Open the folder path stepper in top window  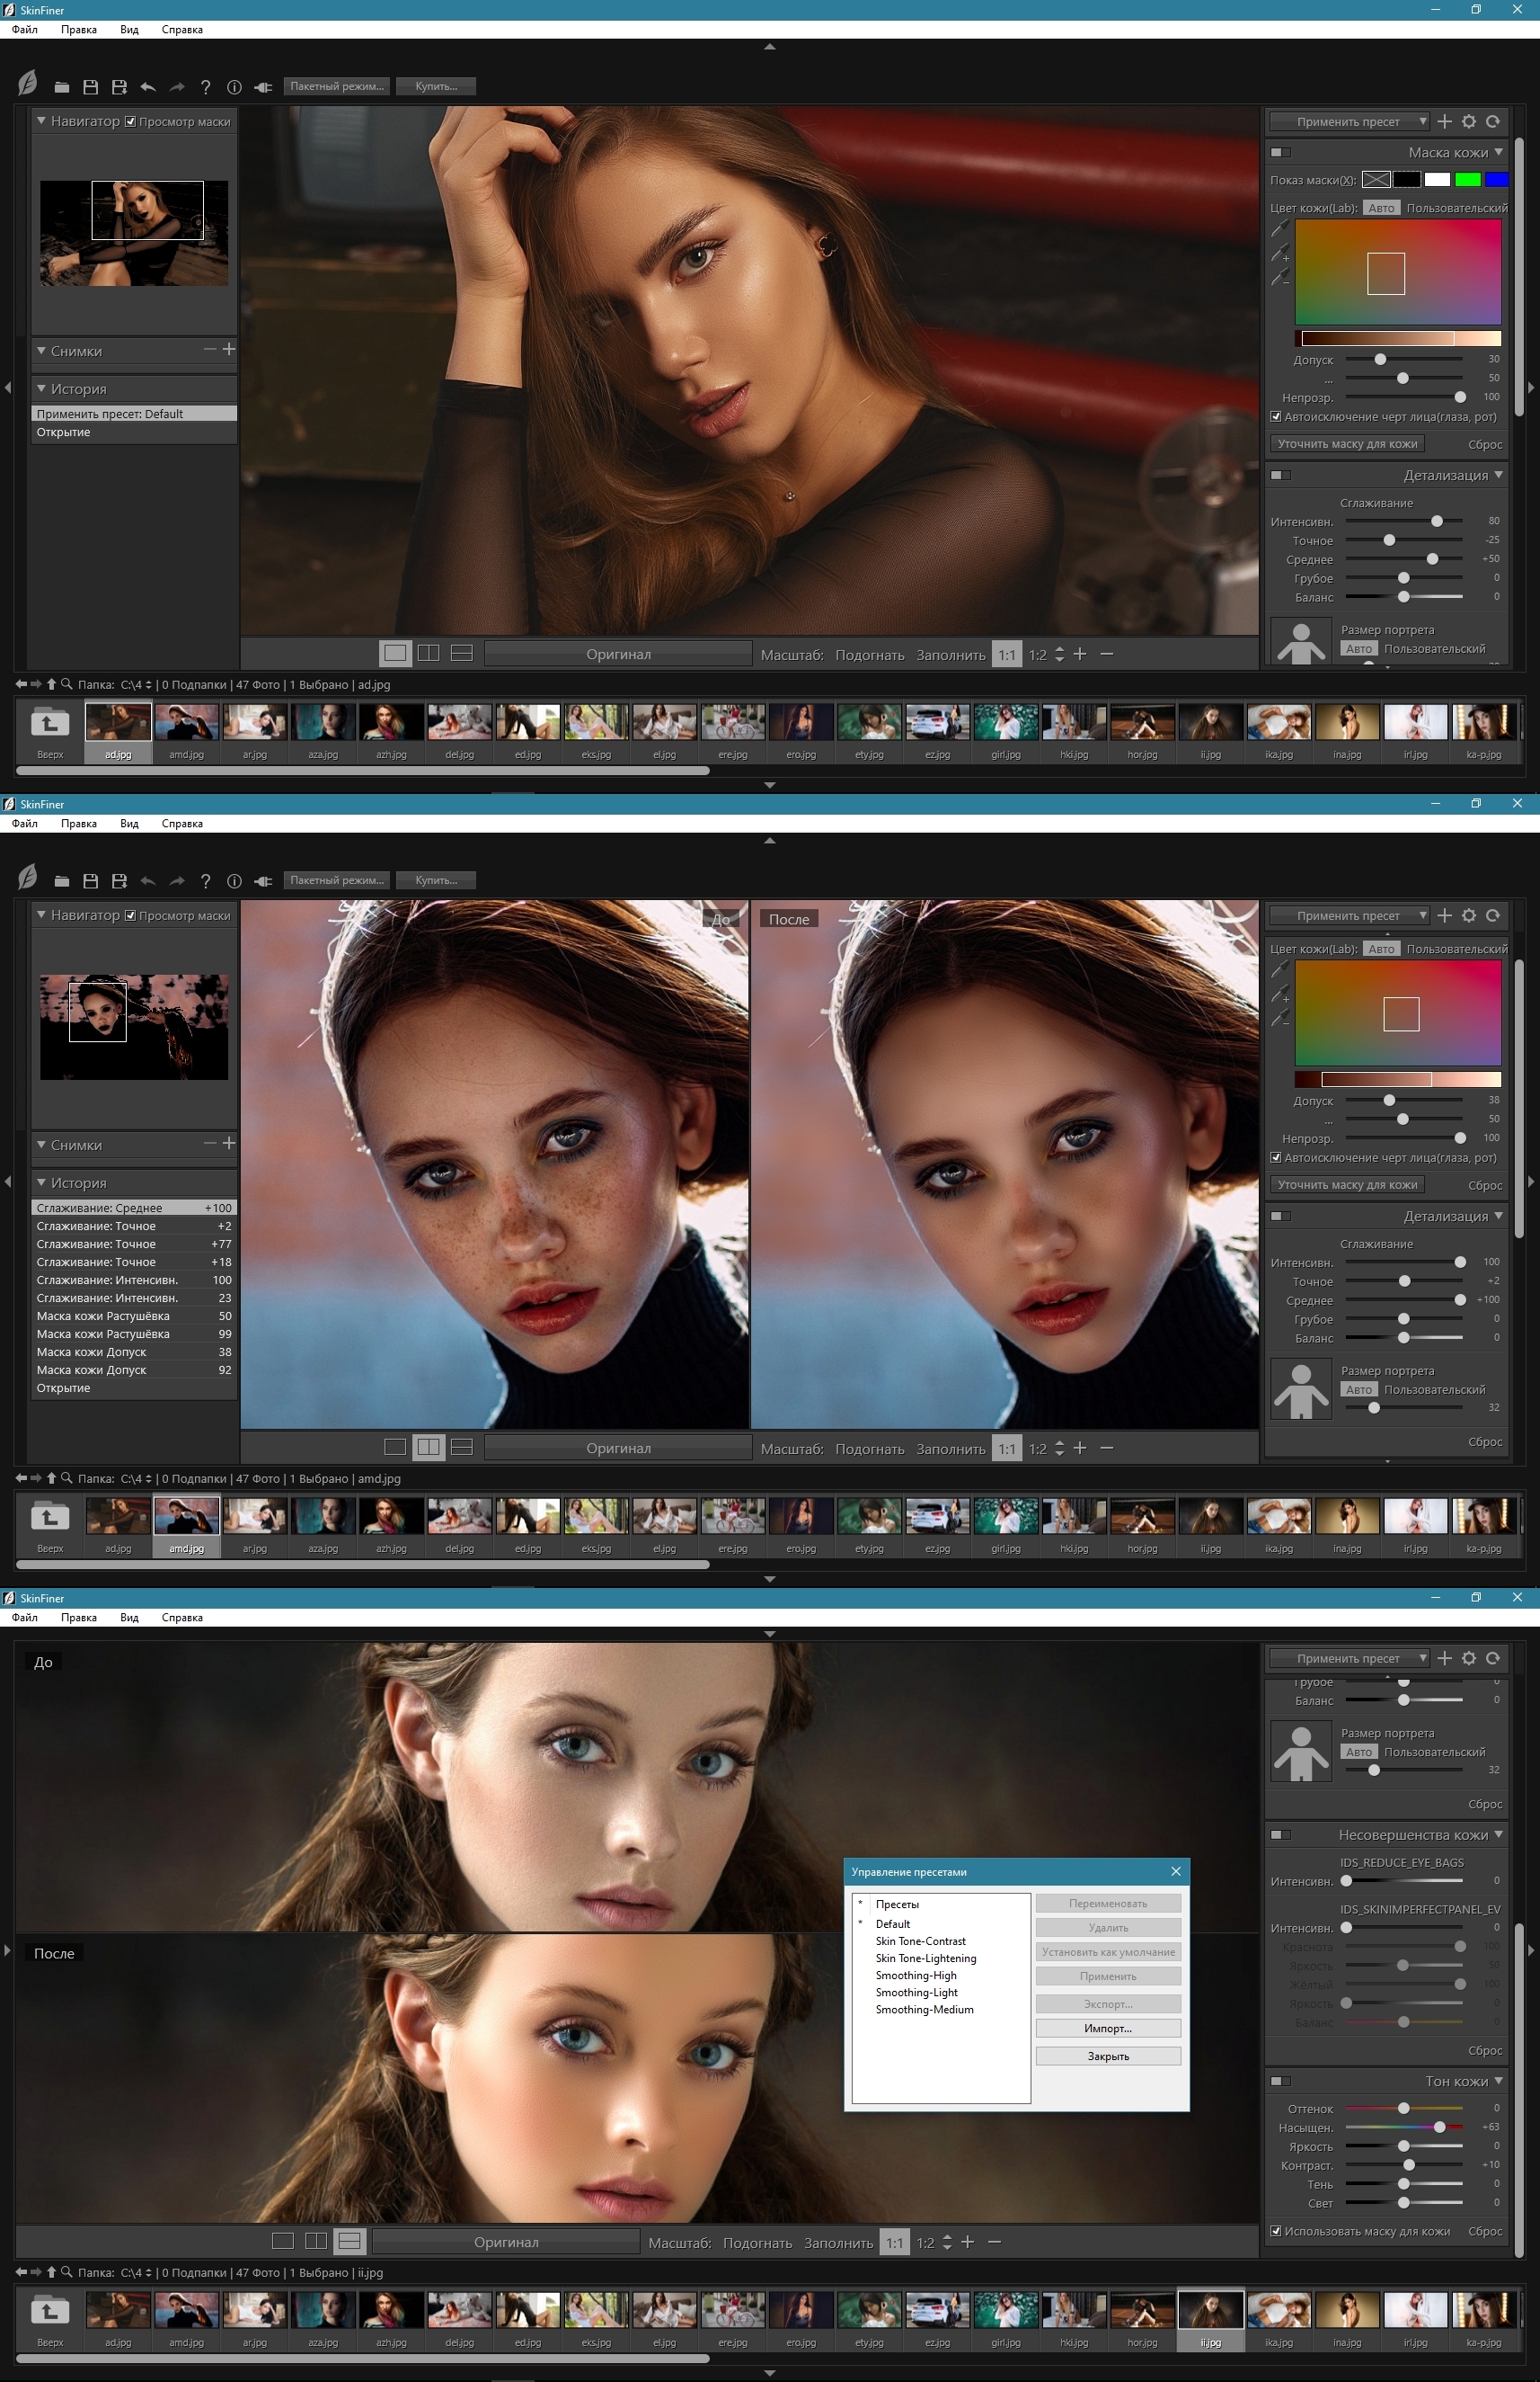(148, 684)
